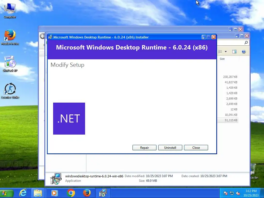Click the installer title bar icon
The height and width of the screenshot is (198, 264).
click(x=50, y=37)
